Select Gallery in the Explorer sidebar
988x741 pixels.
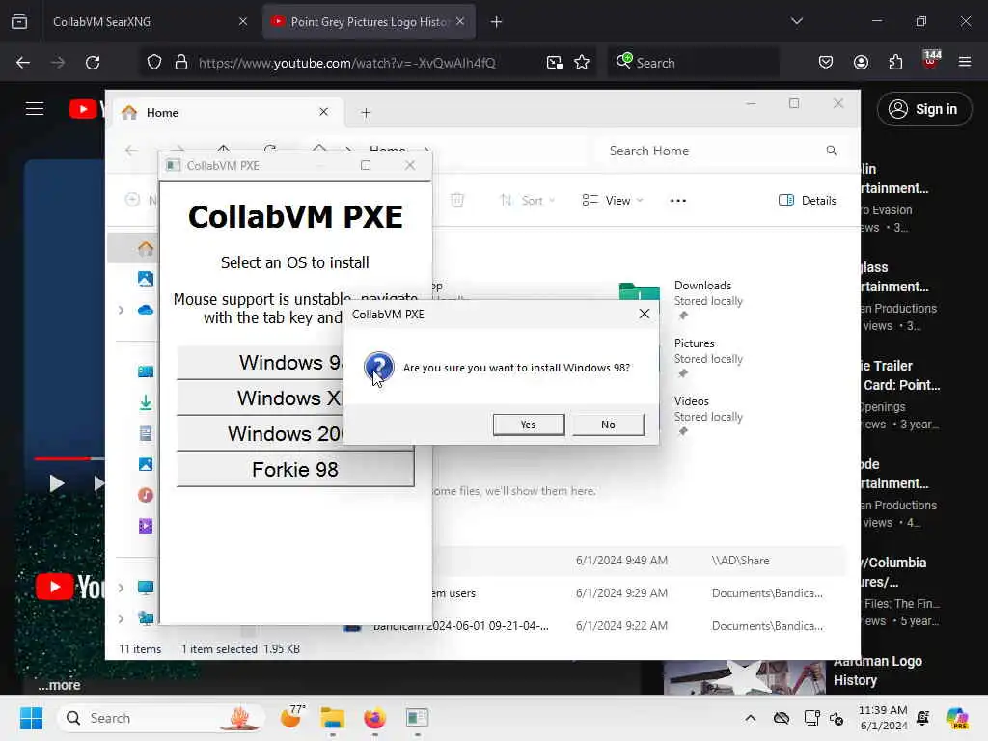point(145,278)
